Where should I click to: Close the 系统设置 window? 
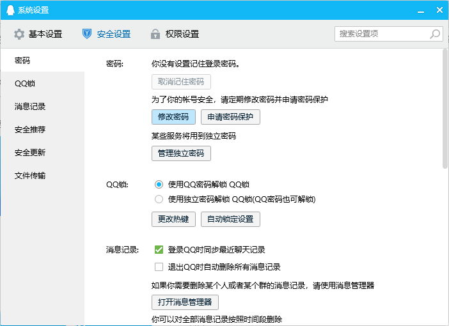[x=439, y=10]
